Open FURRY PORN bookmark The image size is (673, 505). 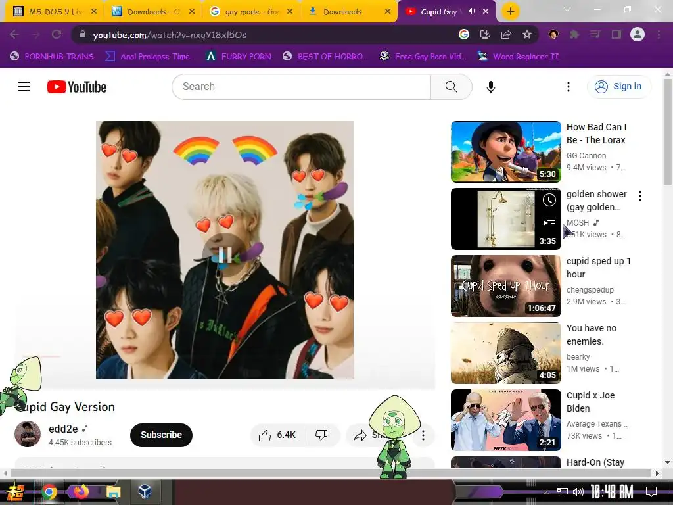pos(239,57)
